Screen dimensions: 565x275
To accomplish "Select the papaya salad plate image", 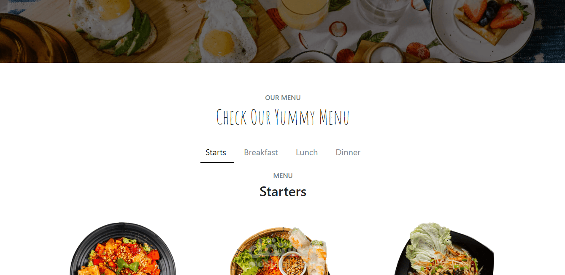I will [x=443, y=249].
